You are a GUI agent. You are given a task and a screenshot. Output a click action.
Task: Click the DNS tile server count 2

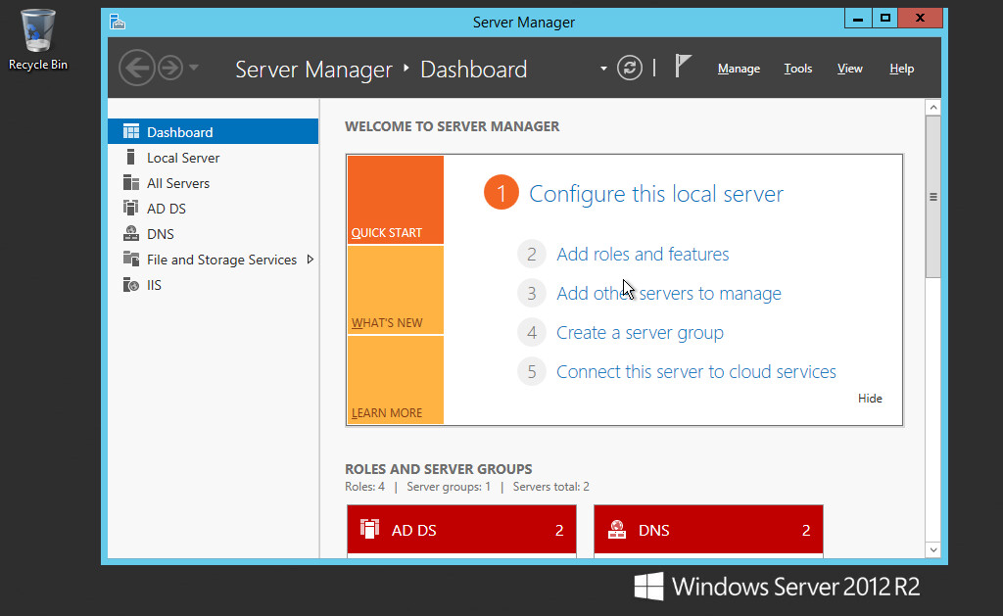click(806, 530)
